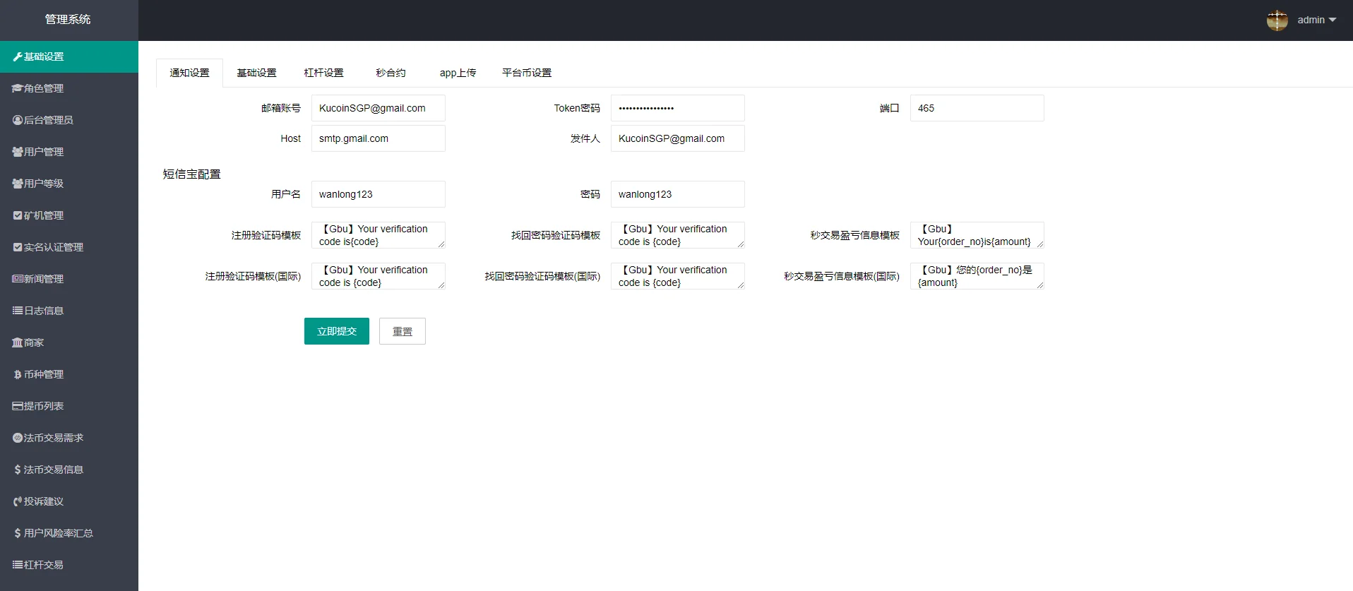Open the 平台币设置 tab
This screenshot has width=1353, height=591.
527,73
